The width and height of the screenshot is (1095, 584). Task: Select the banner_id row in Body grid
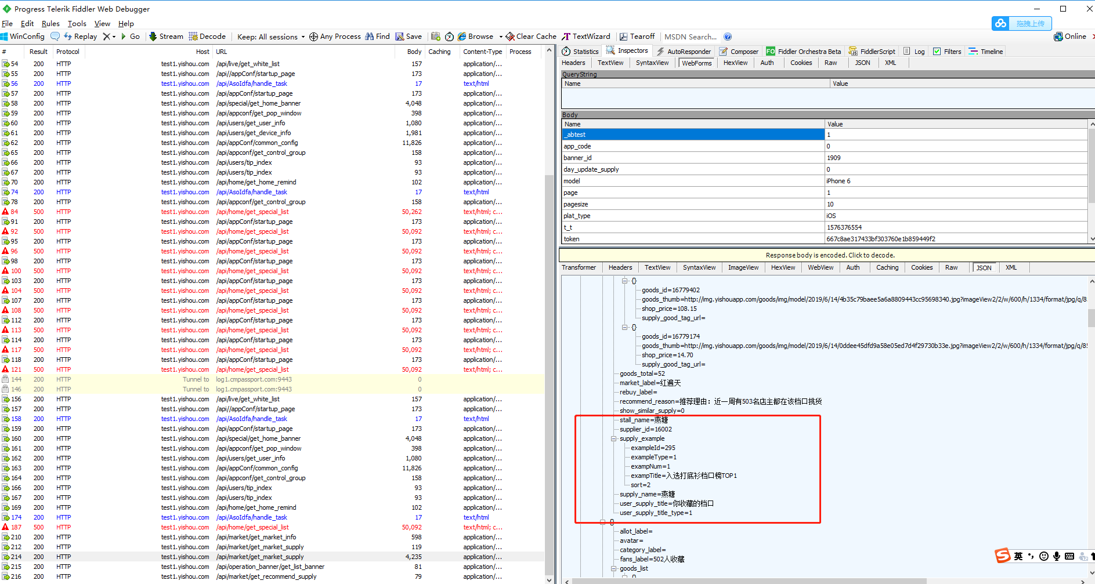824,158
